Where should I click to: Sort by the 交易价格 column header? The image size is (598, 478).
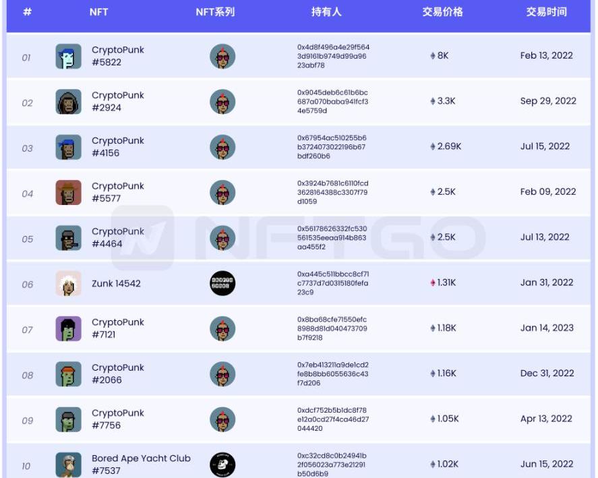tap(442, 12)
